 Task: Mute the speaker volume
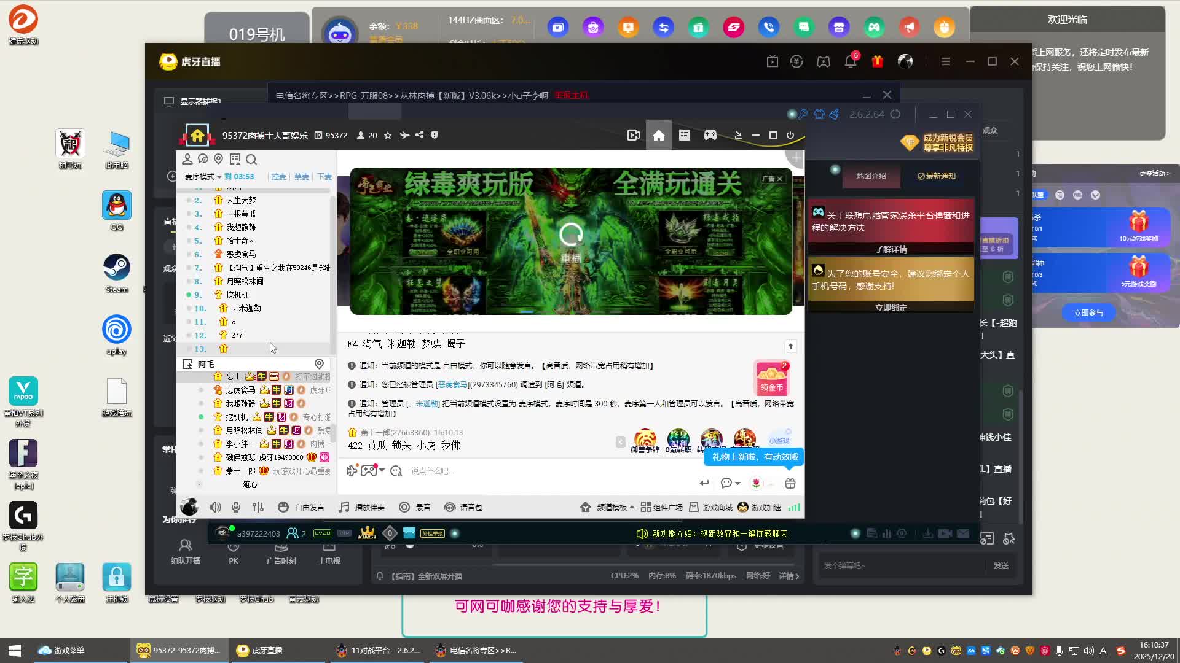point(215,507)
